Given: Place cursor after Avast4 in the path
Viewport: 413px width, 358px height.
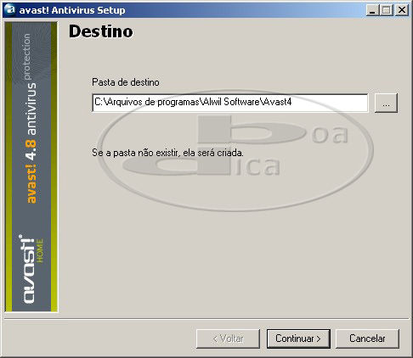Looking at the screenshot, I should pos(292,102).
